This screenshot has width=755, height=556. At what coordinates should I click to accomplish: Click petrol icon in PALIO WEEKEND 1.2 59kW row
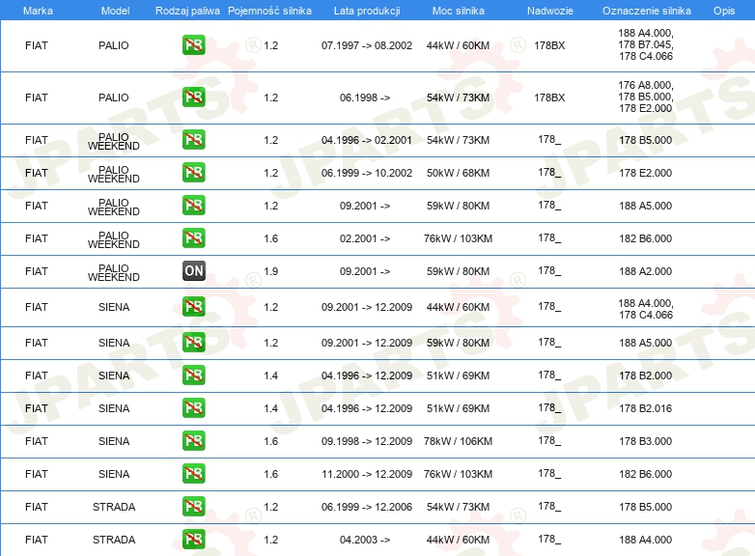pyautogui.click(x=193, y=205)
